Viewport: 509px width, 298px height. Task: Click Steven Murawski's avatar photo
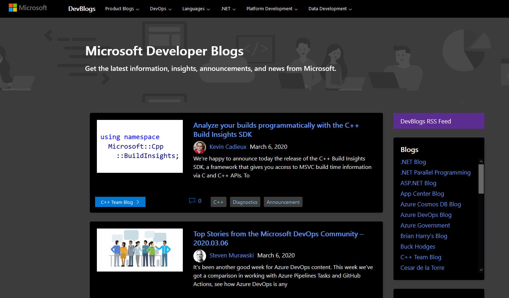coord(200,256)
